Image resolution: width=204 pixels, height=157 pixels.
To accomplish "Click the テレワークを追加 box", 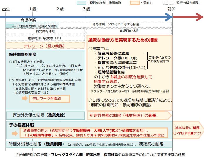I will (49, 99).
